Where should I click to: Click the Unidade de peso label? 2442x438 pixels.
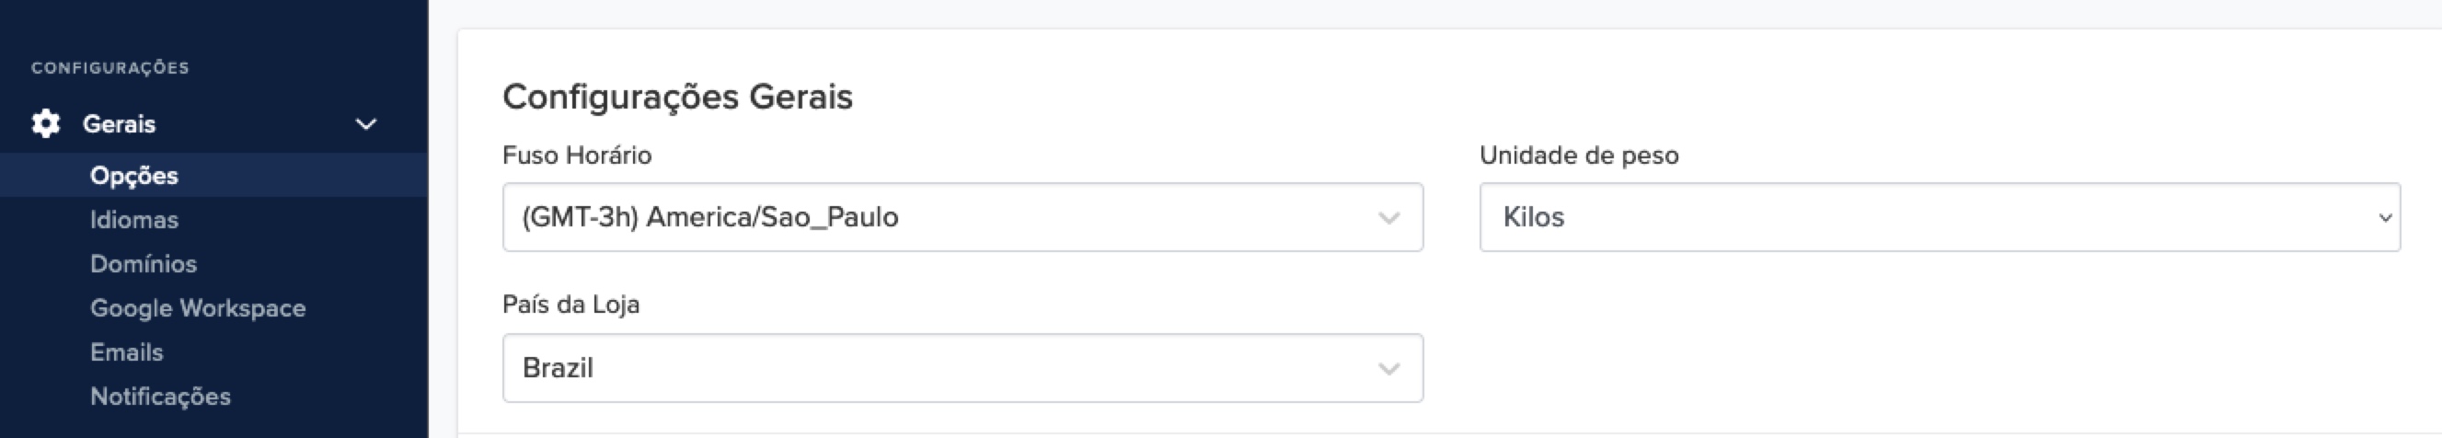[1578, 156]
